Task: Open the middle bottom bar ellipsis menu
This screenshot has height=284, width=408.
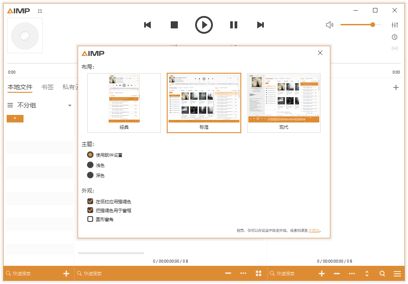Action: (x=243, y=273)
